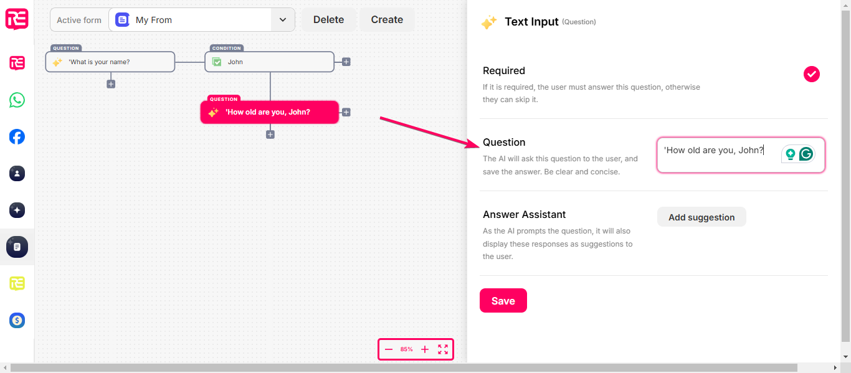851x373 pixels.
Task: Click the fit-to-screen expand icon
Action: pyautogui.click(x=443, y=349)
